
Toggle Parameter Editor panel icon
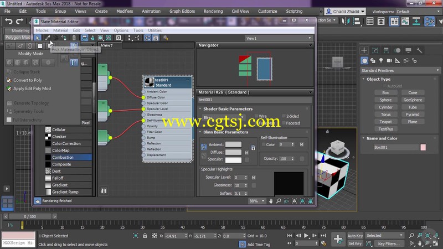pyautogui.click(x=156, y=38)
